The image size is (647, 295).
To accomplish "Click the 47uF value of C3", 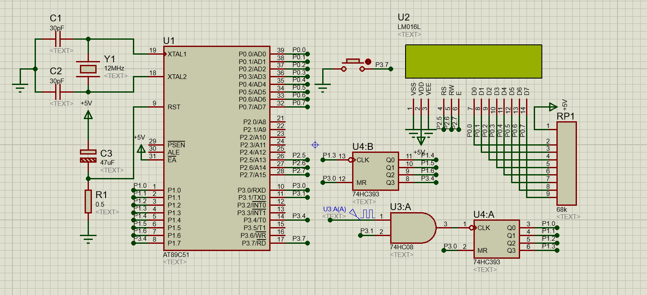I will (x=107, y=163).
